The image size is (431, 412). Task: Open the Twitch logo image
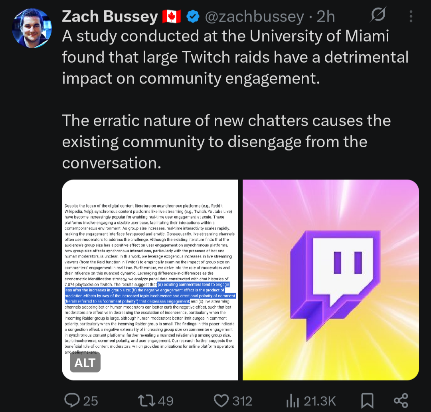(331, 280)
